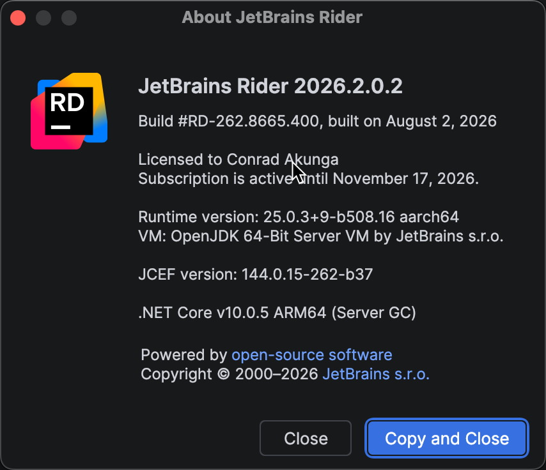Click the About JetBrains Rider title text
The height and width of the screenshot is (470, 546).
[x=272, y=17]
